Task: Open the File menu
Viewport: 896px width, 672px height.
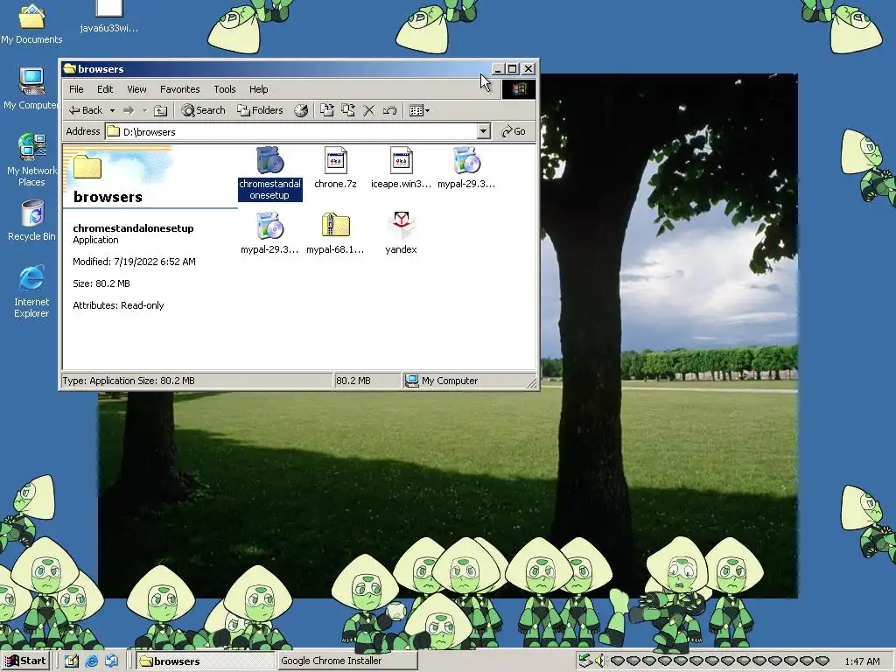Action: point(76,89)
